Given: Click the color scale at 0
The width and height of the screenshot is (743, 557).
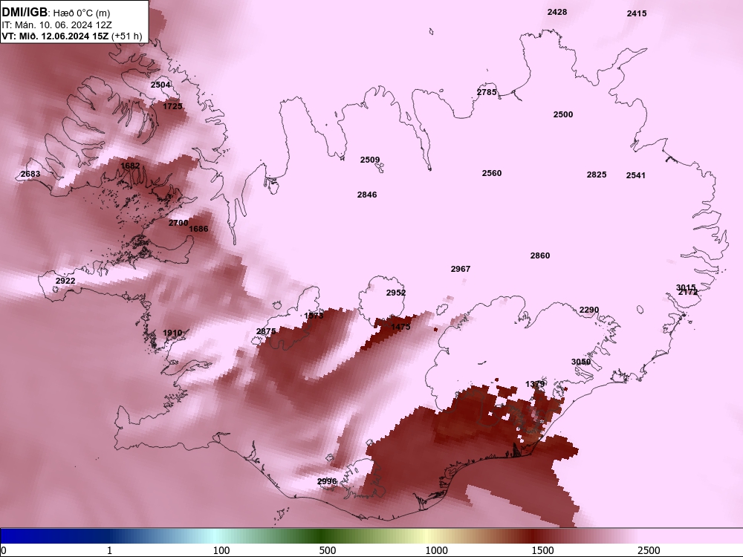Looking at the screenshot, I should pyautogui.click(x=4, y=550).
